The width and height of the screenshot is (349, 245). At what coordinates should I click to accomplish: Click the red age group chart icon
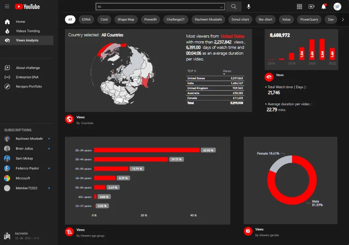[69, 232]
